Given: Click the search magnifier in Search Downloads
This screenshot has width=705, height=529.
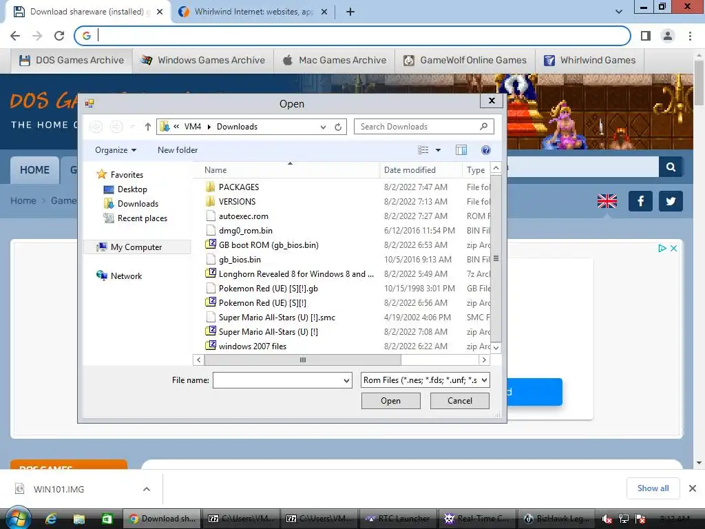Looking at the screenshot, I should [x=484, y=127].
